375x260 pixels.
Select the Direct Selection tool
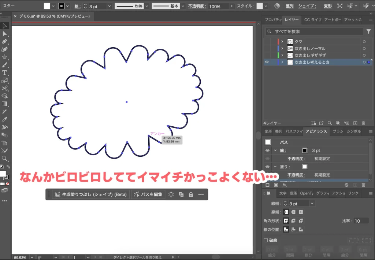click(5, 34)
